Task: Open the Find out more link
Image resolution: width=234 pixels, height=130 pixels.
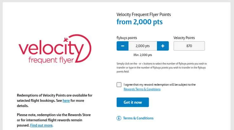Action: click(x=41, y=125)
